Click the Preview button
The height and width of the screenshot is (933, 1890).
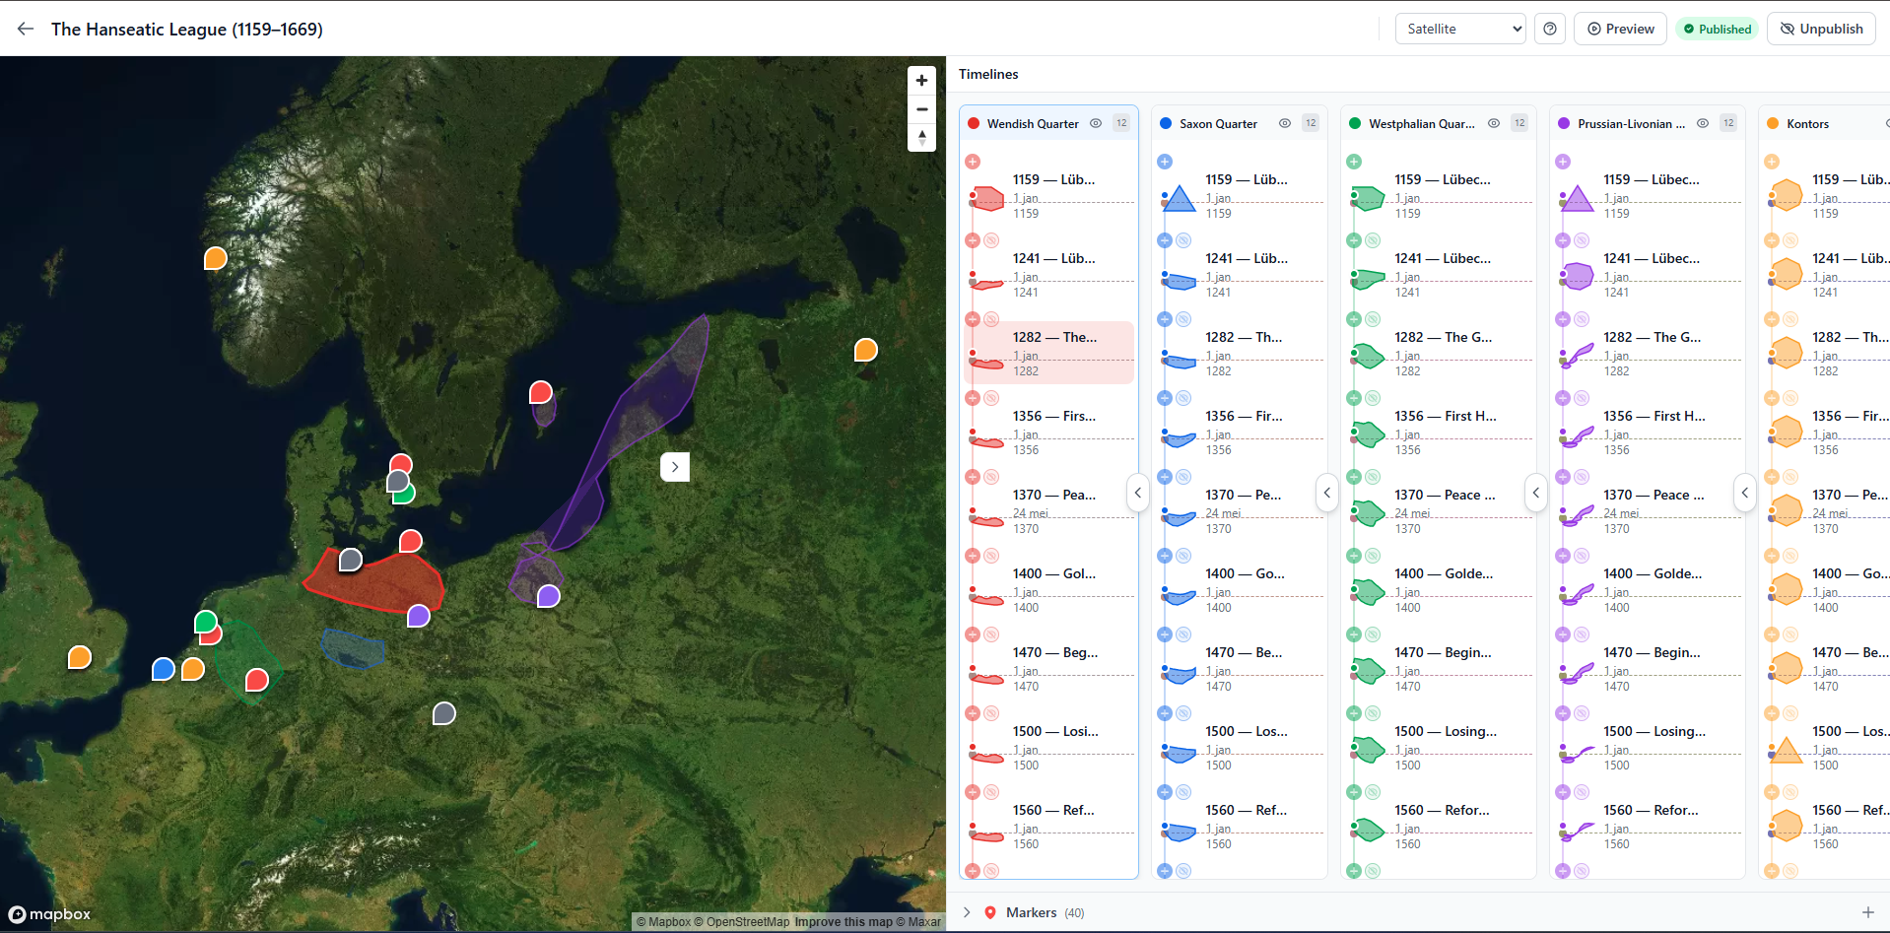pos(1620,29)
